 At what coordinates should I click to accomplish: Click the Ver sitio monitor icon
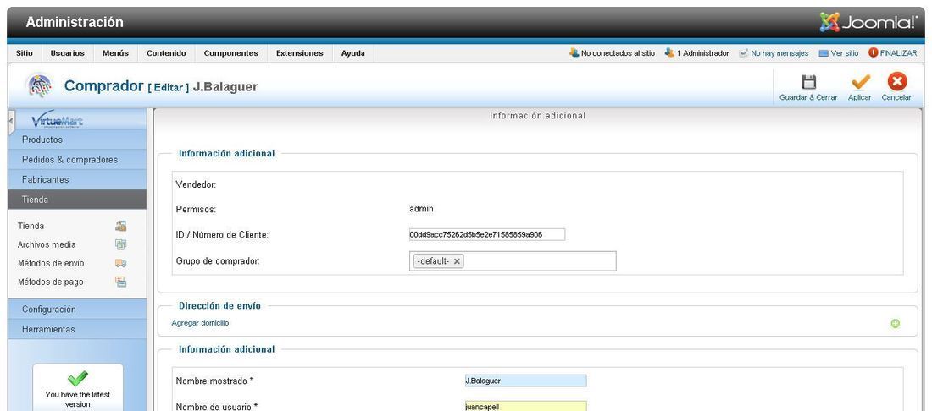click(x=824, y=53)
